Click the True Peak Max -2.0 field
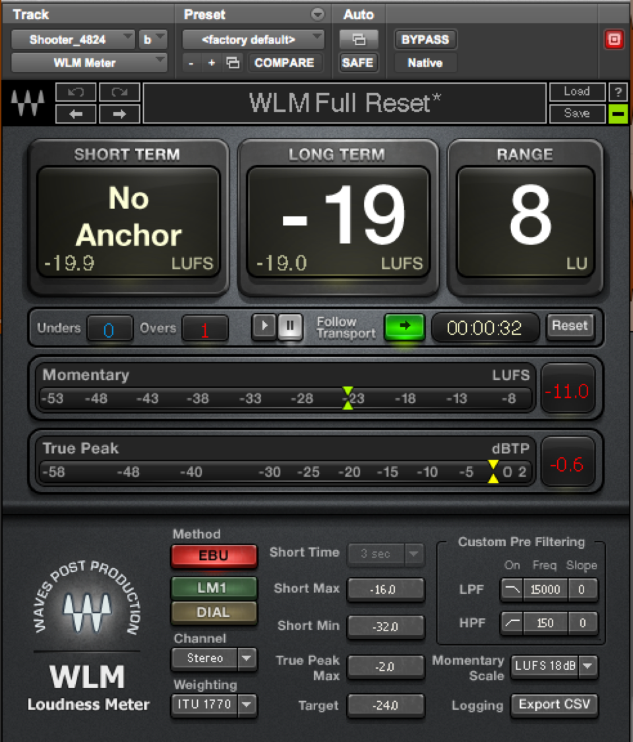The image size is (633, 742). point(386,667)
